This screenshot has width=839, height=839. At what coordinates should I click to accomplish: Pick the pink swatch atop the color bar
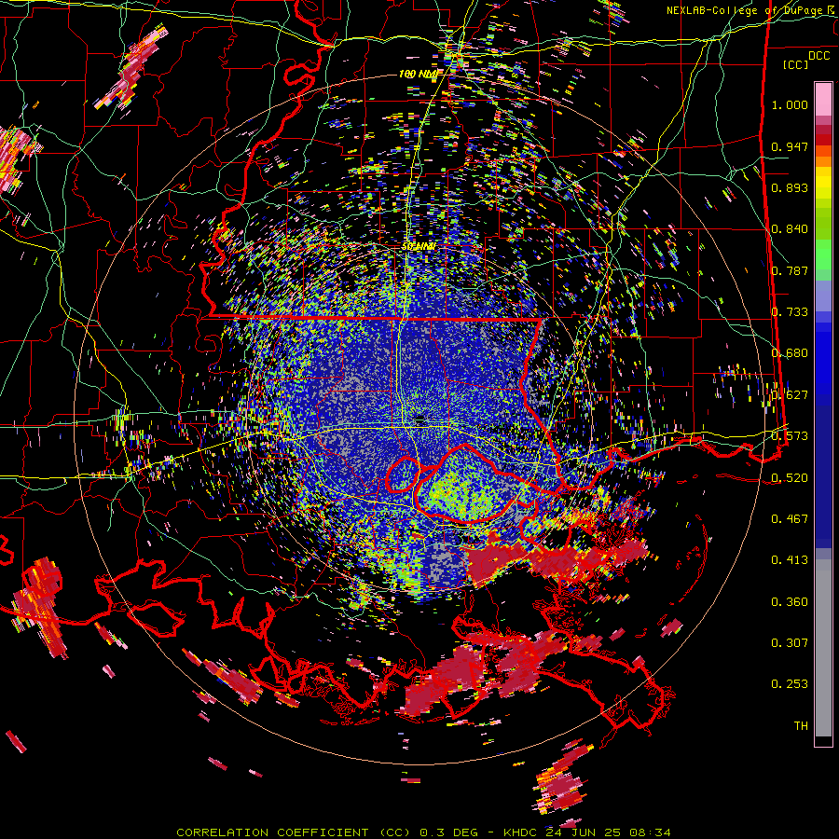pyautogui.click(x=823, y=100)
